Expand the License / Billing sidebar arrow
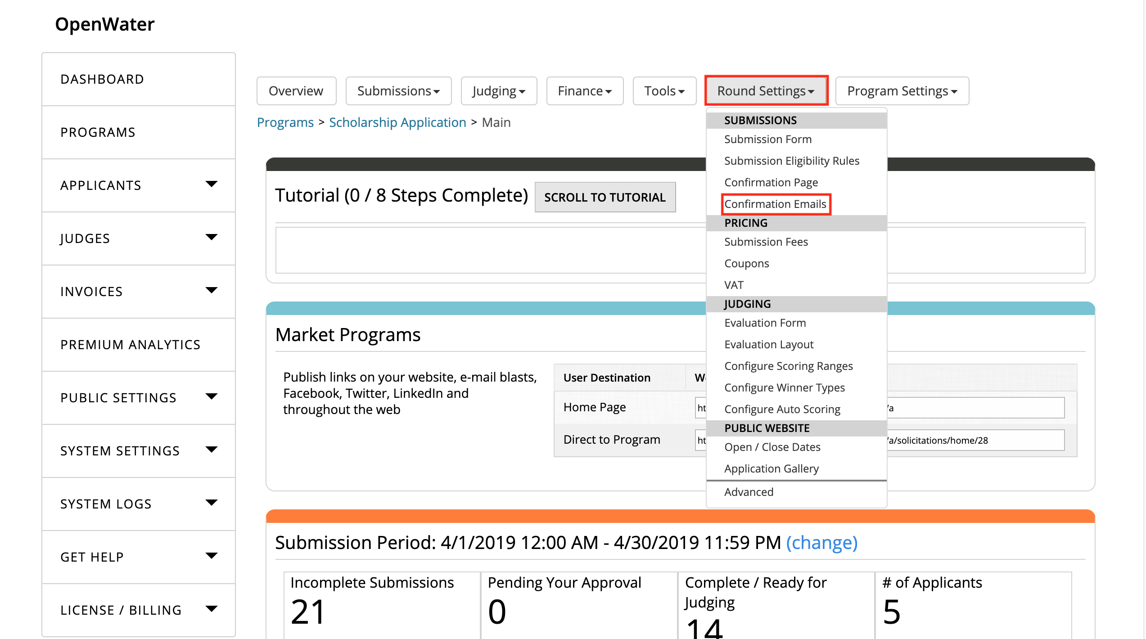1146x639 pixels. pos(211,609)
